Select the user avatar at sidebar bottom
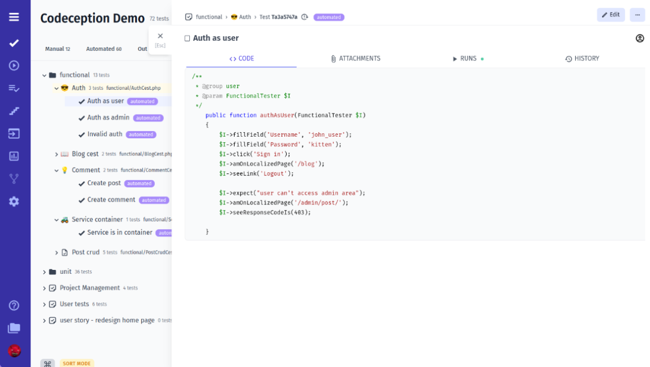Screen dimensions: 650x367 14,351
